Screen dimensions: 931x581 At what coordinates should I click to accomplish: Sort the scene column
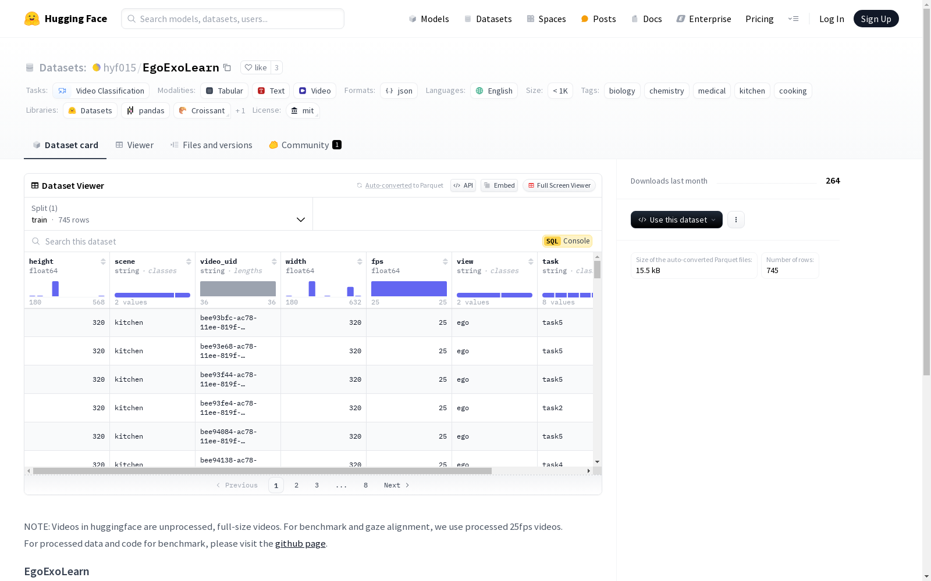pos(189,261)
